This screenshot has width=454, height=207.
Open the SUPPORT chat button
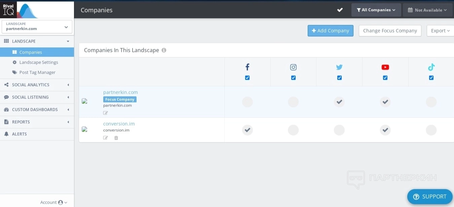point(430,197)
